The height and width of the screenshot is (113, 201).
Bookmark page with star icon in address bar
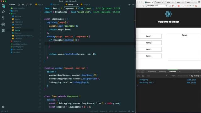166,6
